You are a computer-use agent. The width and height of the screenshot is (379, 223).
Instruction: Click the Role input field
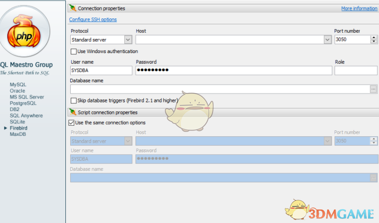pyautogui.click(x=356, y=71)
